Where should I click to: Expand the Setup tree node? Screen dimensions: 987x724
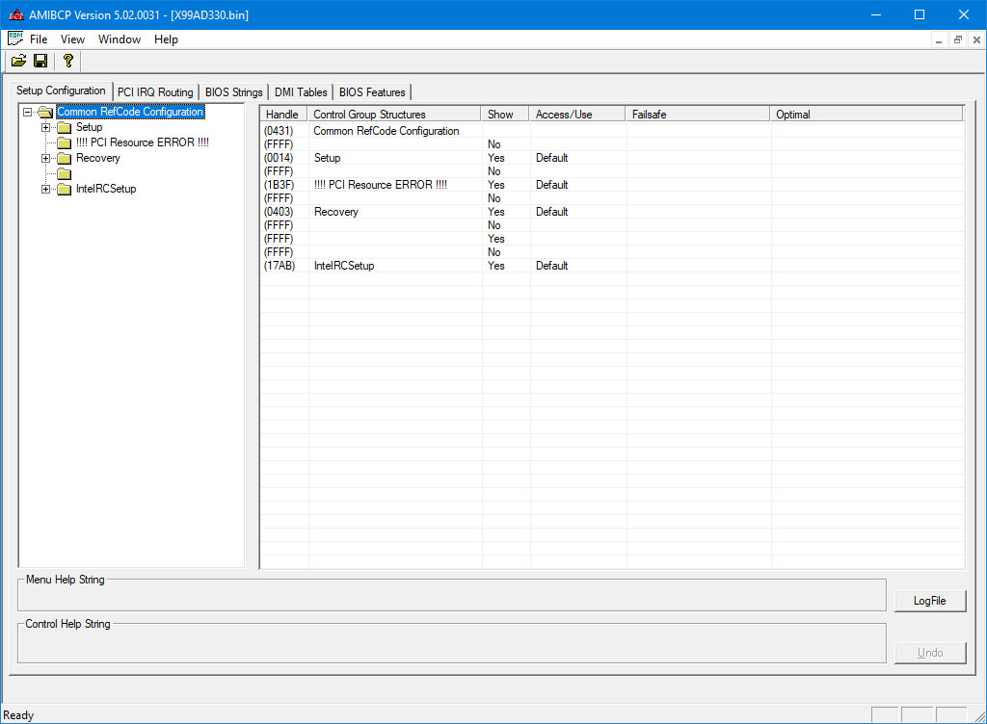[x=45, y=127]
